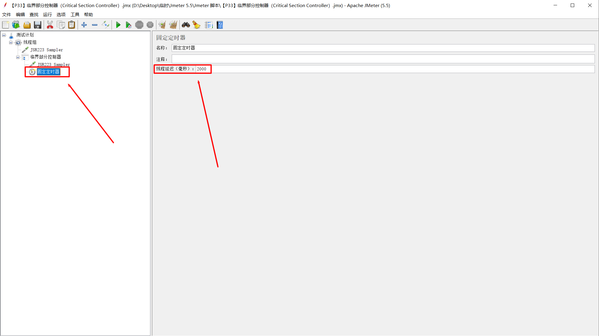The width and height of the screenshot is (599, 336).
Task: Click the Cut scissors icon
Action: tap(50, 25)
